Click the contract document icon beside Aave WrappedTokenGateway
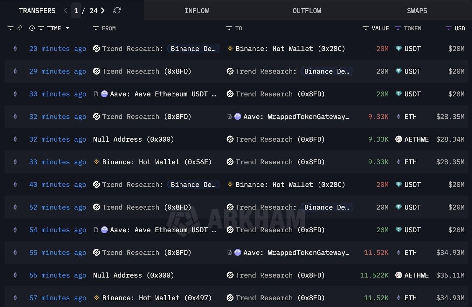The width and height of the screenshot is (472, 307). [x=230, y=116]
